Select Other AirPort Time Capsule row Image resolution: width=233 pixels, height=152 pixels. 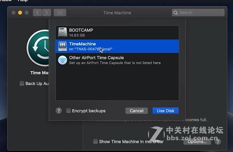tap(117, 60)
